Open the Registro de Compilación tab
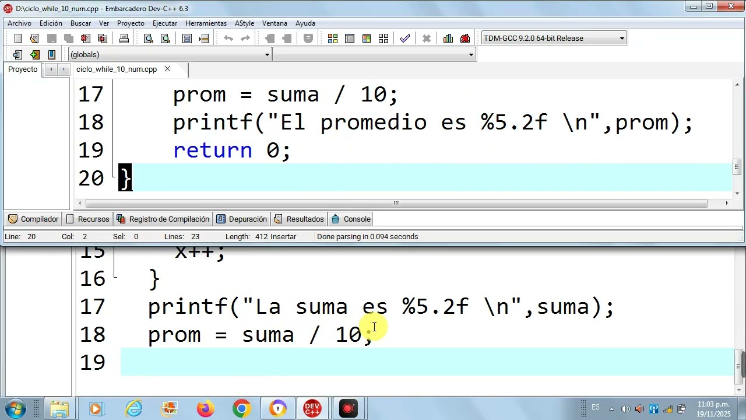 click(163, 219)
